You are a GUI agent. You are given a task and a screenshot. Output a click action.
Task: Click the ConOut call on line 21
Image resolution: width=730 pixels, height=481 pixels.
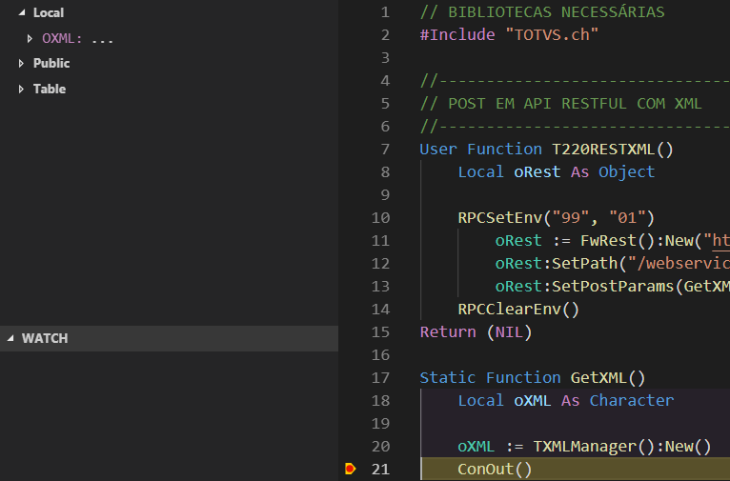[495, 469]
